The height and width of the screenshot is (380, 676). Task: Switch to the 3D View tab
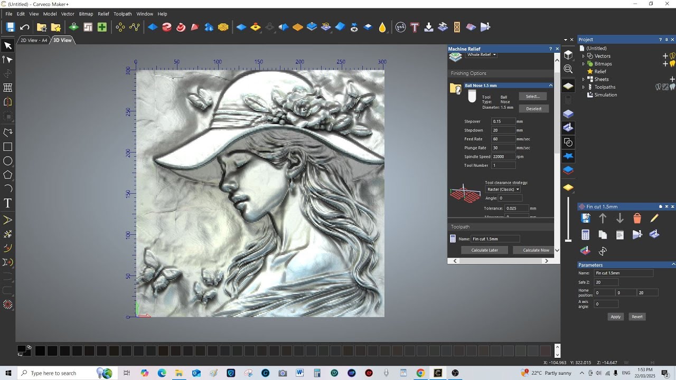(62, 40)
